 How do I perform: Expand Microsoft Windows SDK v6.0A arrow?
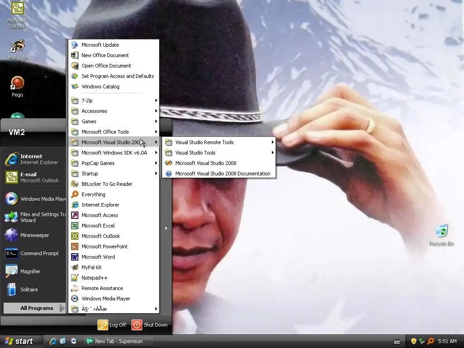156,153
